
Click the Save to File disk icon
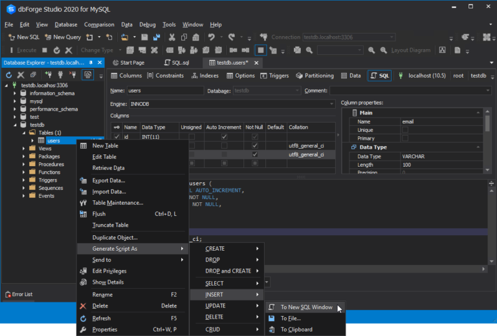[x=272, y=319]
